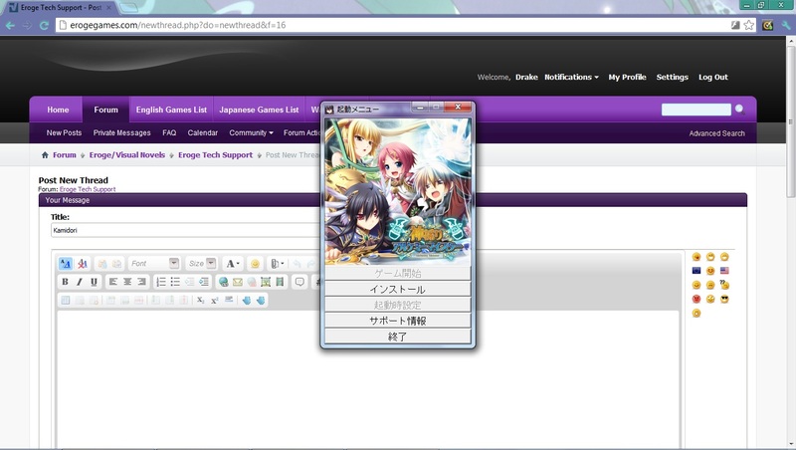Apply underline formatting
This screenshot has height=450, width=796.
[x=94, y=282]
